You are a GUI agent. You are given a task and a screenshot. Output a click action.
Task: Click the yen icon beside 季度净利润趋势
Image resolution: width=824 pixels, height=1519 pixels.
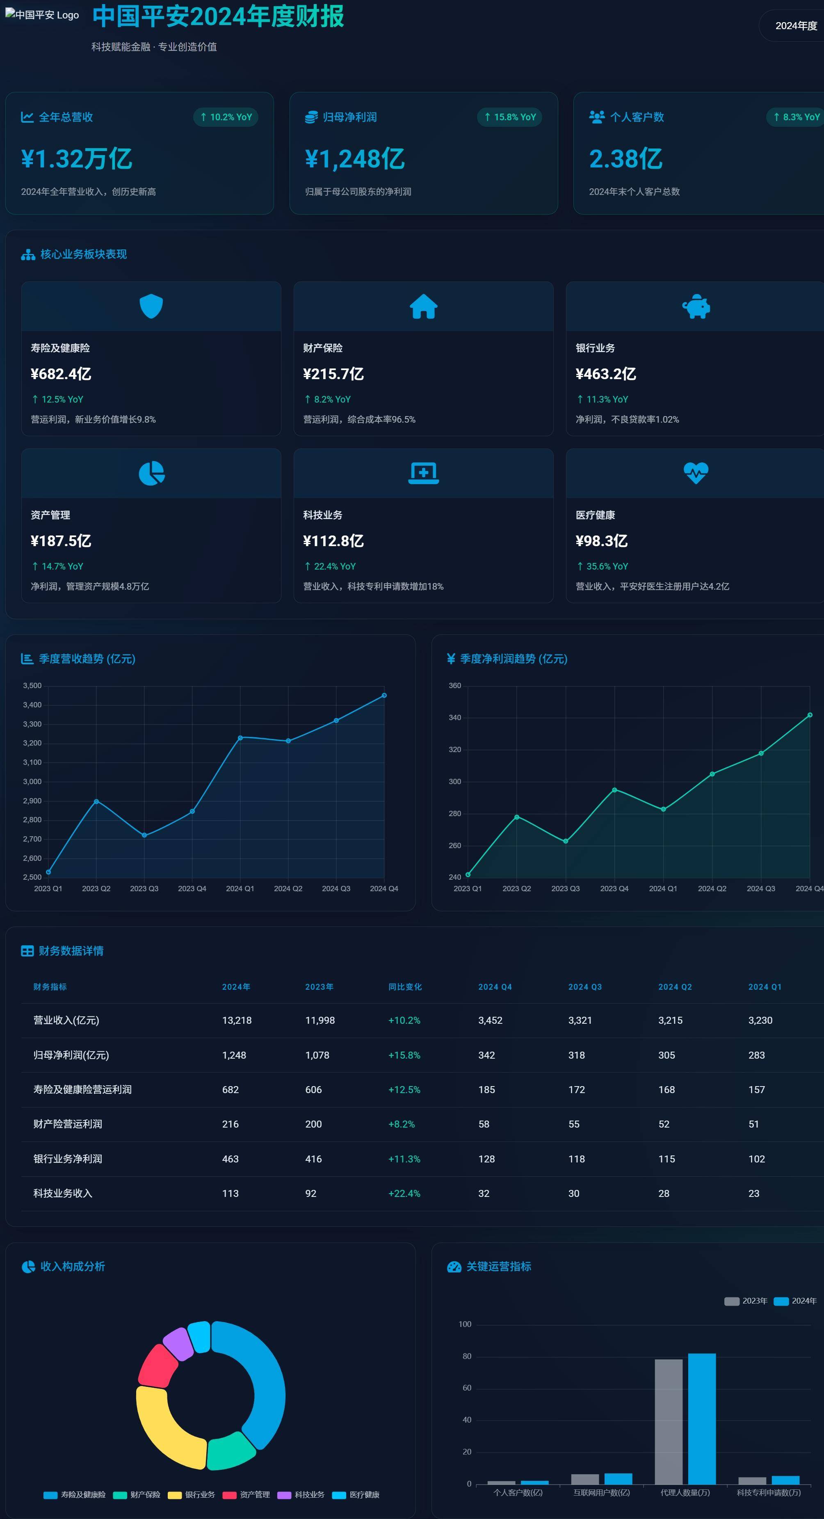coord(451,659)
